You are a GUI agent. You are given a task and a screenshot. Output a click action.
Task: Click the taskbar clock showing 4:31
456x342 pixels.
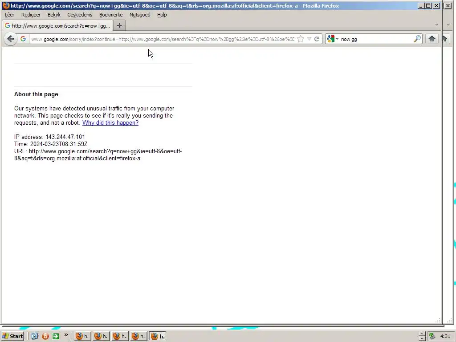pos(445,336)
